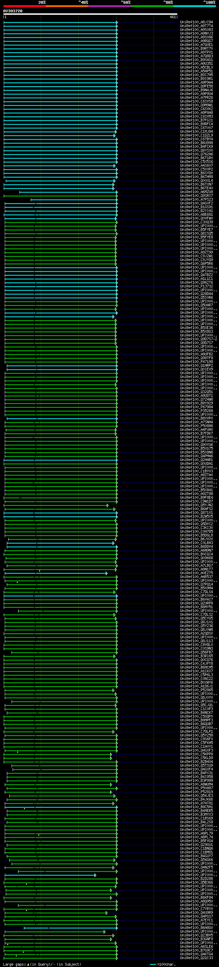The width and height of the screenshot is (219, 967).
Task: Select hit label UniRef100_C9JZW1
Action: pos(196,256)
